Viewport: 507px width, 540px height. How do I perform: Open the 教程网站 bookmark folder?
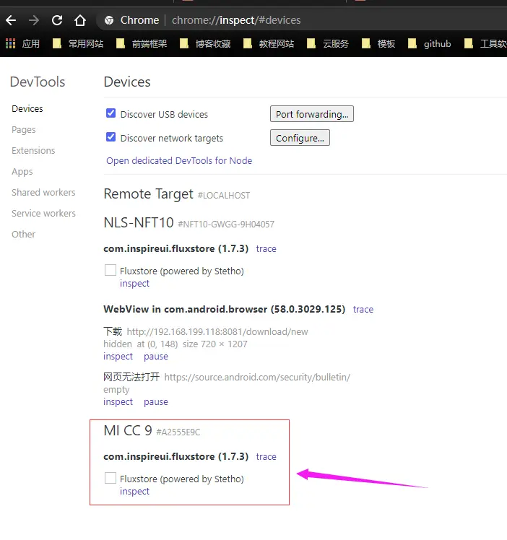[269, 44]
